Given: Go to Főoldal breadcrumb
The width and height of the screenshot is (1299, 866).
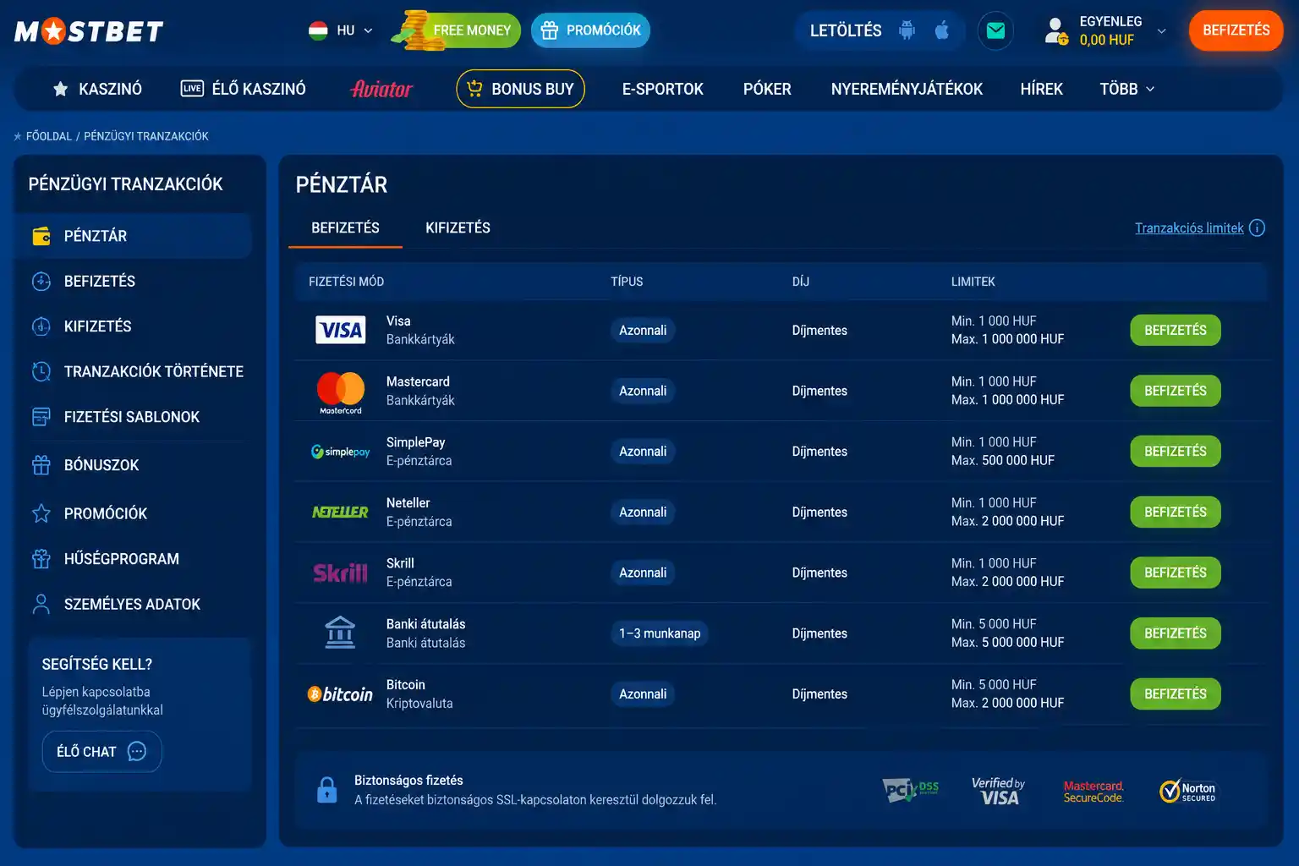Looking at the screenshot, I should click(48, 136).
